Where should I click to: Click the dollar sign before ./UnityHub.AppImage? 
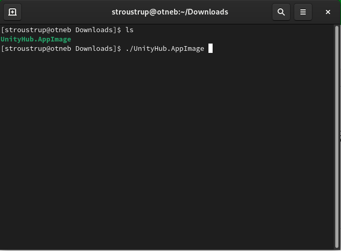coord(119,49)
